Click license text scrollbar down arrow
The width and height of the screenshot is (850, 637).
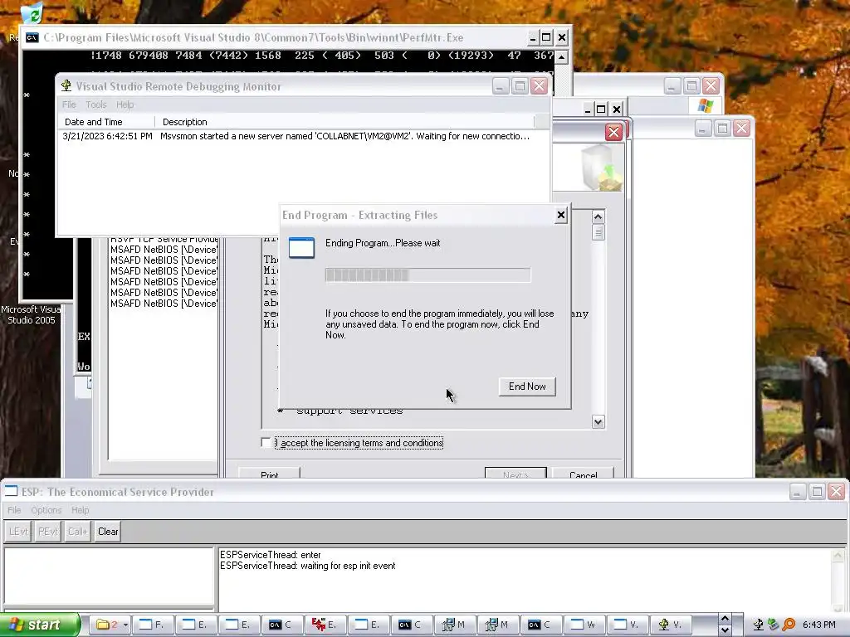pyautogui.click(x=598, y=421)
